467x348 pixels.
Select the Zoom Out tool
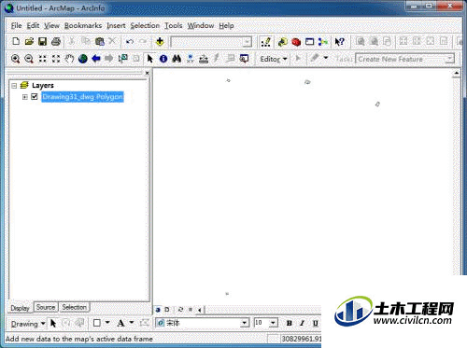click(29, 59)
